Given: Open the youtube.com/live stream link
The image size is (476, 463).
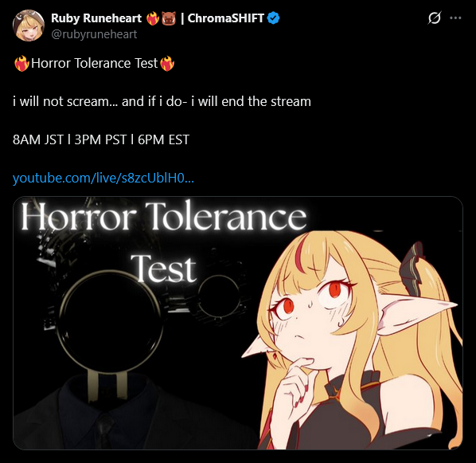Looking at the screenshot, I should 103,178.
